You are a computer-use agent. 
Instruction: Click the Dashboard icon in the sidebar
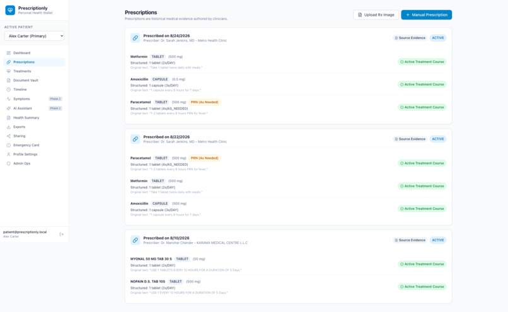click(9, 53)
